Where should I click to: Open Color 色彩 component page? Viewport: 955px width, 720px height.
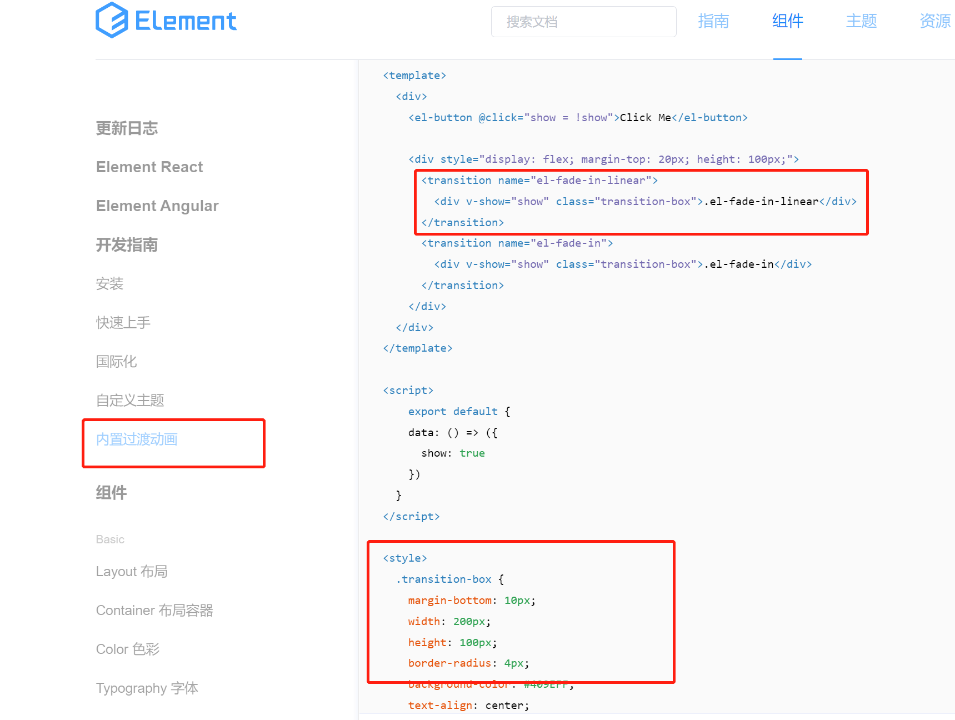coord(128,649)
